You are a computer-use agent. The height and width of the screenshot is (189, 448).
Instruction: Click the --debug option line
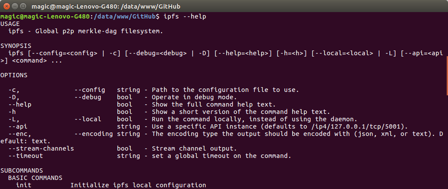[123, 98]
